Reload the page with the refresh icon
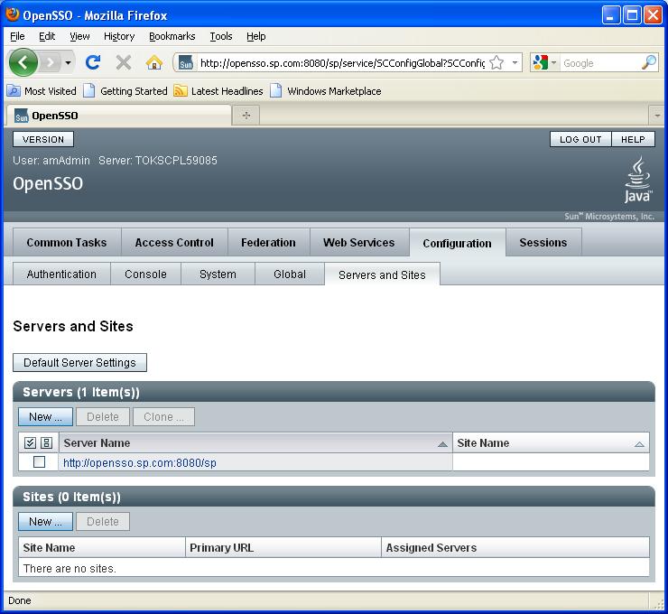668x614 pixels. pos(92,62)
